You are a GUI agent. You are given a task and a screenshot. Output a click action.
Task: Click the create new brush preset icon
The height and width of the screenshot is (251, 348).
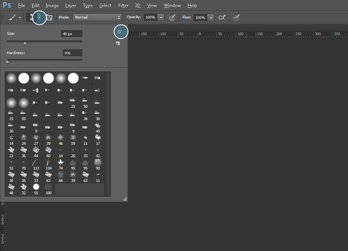pos(118,43)
